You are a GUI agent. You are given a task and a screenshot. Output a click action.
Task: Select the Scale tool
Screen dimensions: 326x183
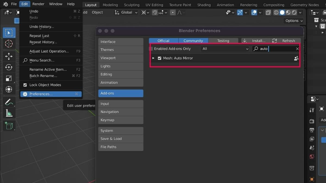9,78
